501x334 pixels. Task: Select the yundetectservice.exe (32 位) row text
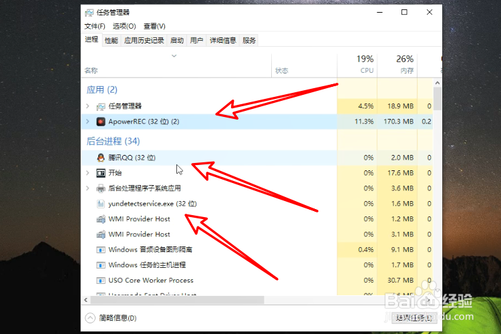[x=152, y=204]
